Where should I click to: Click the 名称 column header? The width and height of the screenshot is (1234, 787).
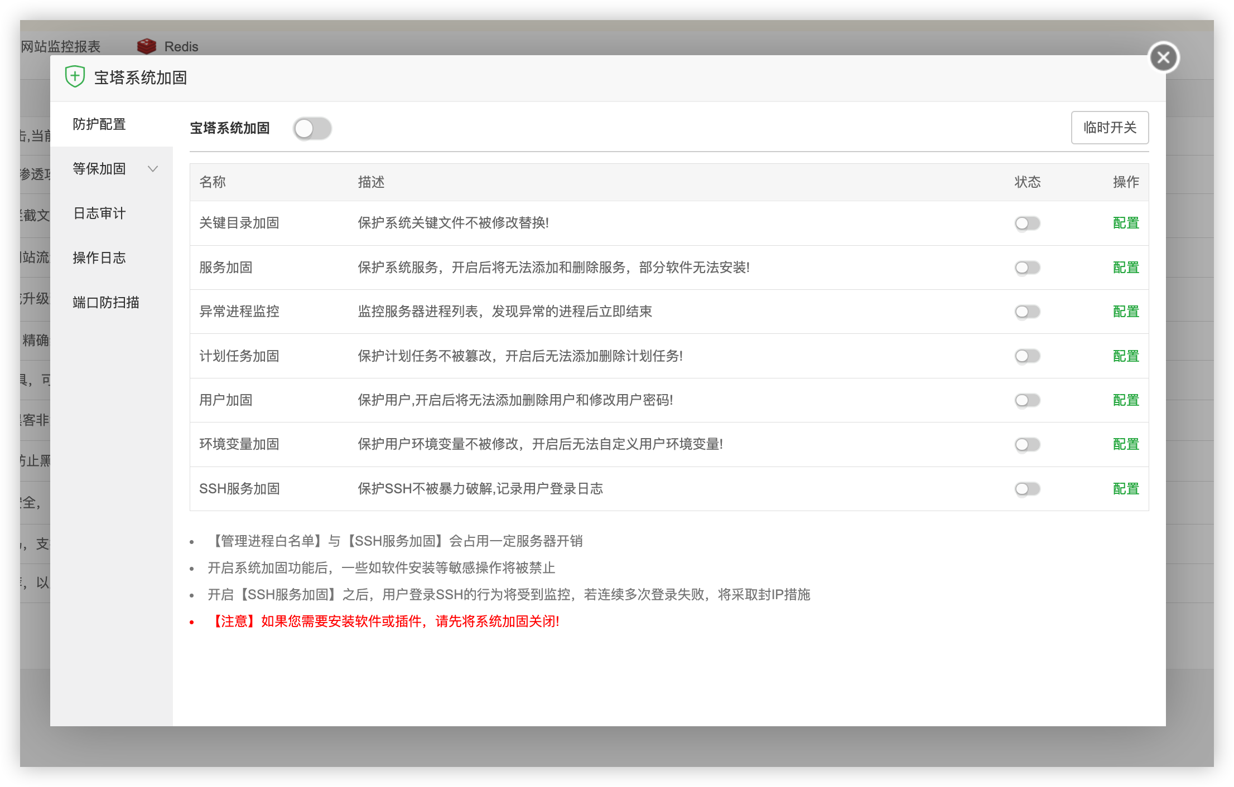coord(213,182)
